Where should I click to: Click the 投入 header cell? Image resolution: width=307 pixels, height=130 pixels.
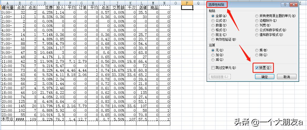coord(59,8)
